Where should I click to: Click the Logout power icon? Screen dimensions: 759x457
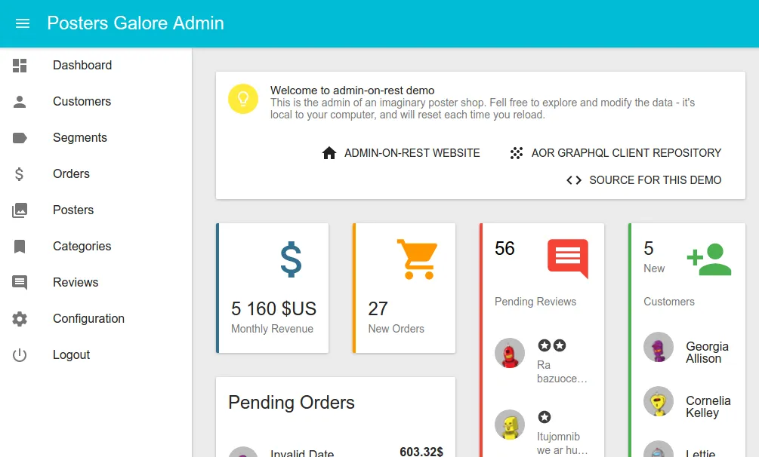(20, 355)
